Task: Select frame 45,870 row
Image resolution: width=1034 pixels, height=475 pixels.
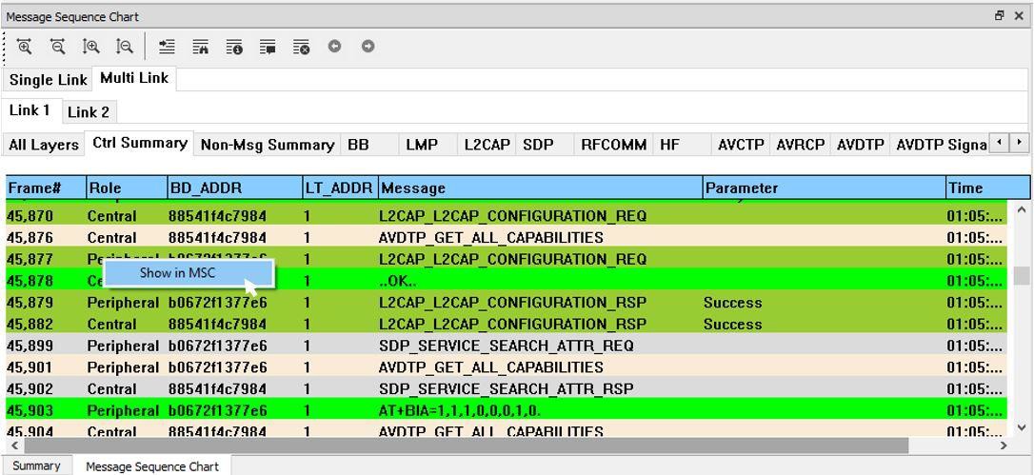Action: (x=507, y=216)
